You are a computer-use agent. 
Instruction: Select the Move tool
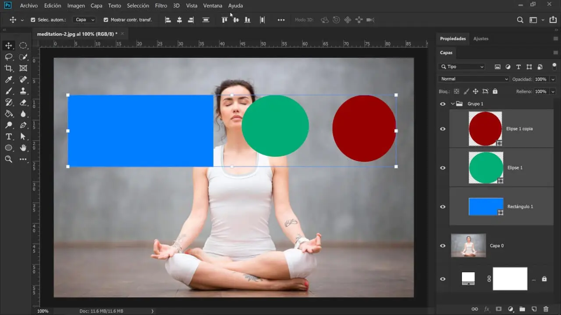pyautogui.click(x=8, y=45)
